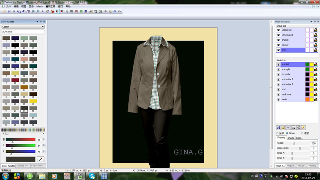
Task: Select the 全部 radio button
Action: point(277,133)
